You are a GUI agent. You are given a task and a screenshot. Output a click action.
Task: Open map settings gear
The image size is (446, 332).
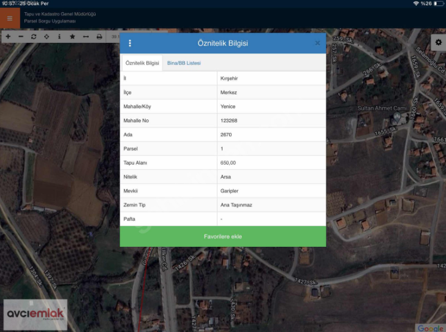[438, 42]
